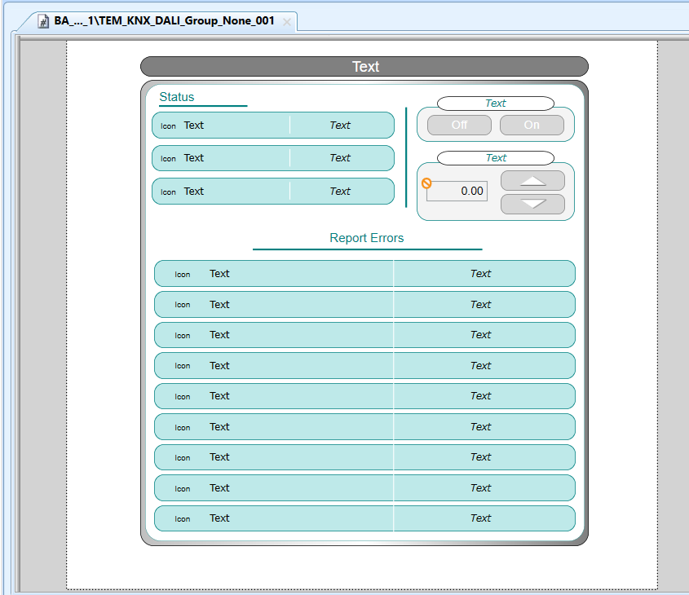
Task: Select the gray Text title bar at top
Action: 364,67
